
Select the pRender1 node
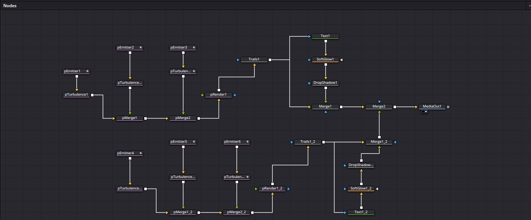[218, 95]
